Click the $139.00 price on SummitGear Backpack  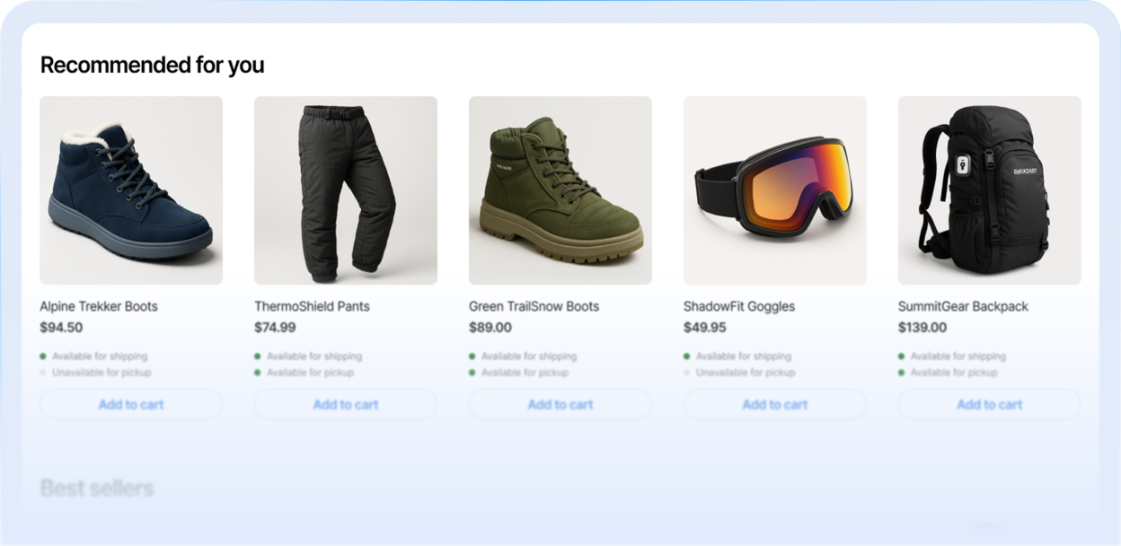(x=922, y=328)
